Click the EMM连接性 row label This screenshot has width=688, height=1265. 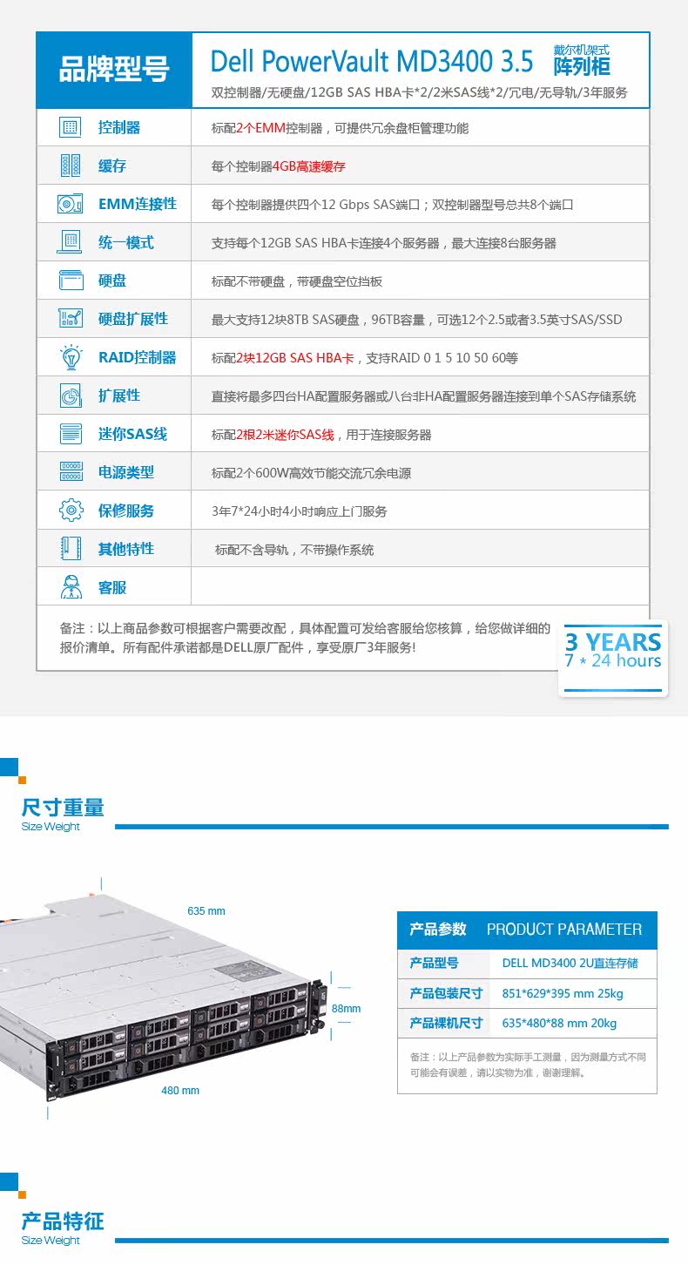[x=138, y=204]
